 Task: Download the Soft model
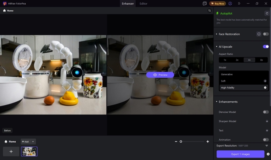(265, 81)
